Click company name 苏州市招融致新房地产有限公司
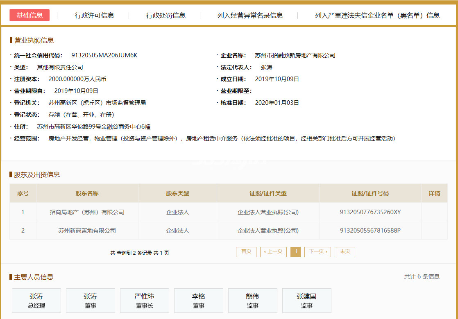The width and height of the screenshot is (458, 319). pyautogui.click(x=295, y=55)
